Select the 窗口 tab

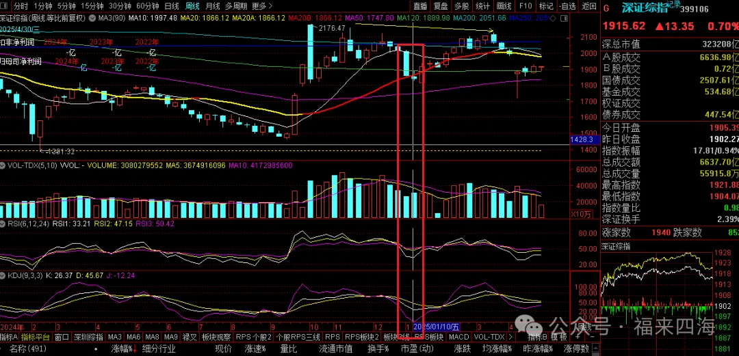pyautogui.click(x=62, y=337)
